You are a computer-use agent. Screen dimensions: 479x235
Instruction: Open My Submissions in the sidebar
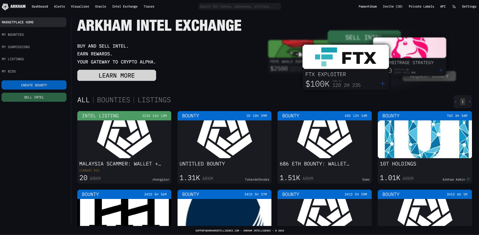tap(16, 47)
